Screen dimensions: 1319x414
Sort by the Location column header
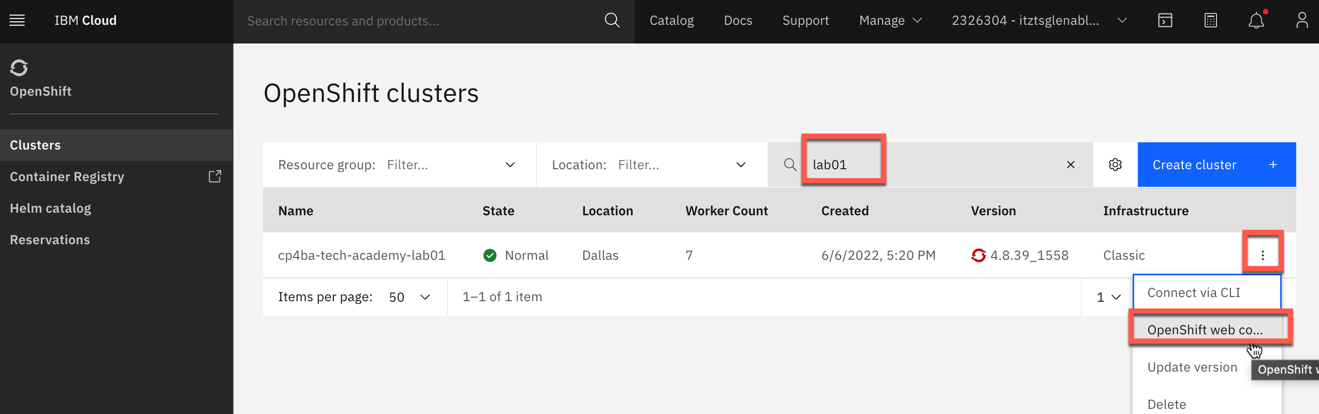point(607,211)
